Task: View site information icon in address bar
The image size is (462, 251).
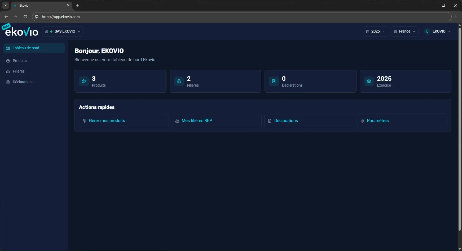Action: 37,17
